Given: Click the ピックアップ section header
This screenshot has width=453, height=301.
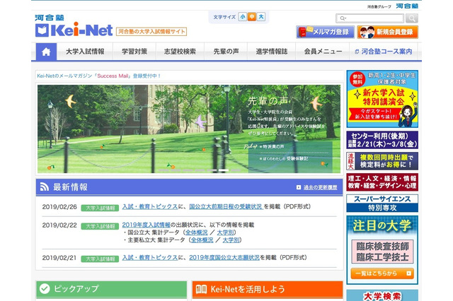Looking at the screenshot, I should click(x=112, y=289).
